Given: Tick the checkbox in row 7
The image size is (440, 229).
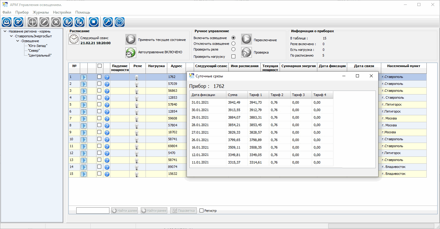Looking at the screenshot, I should (99, 118).
